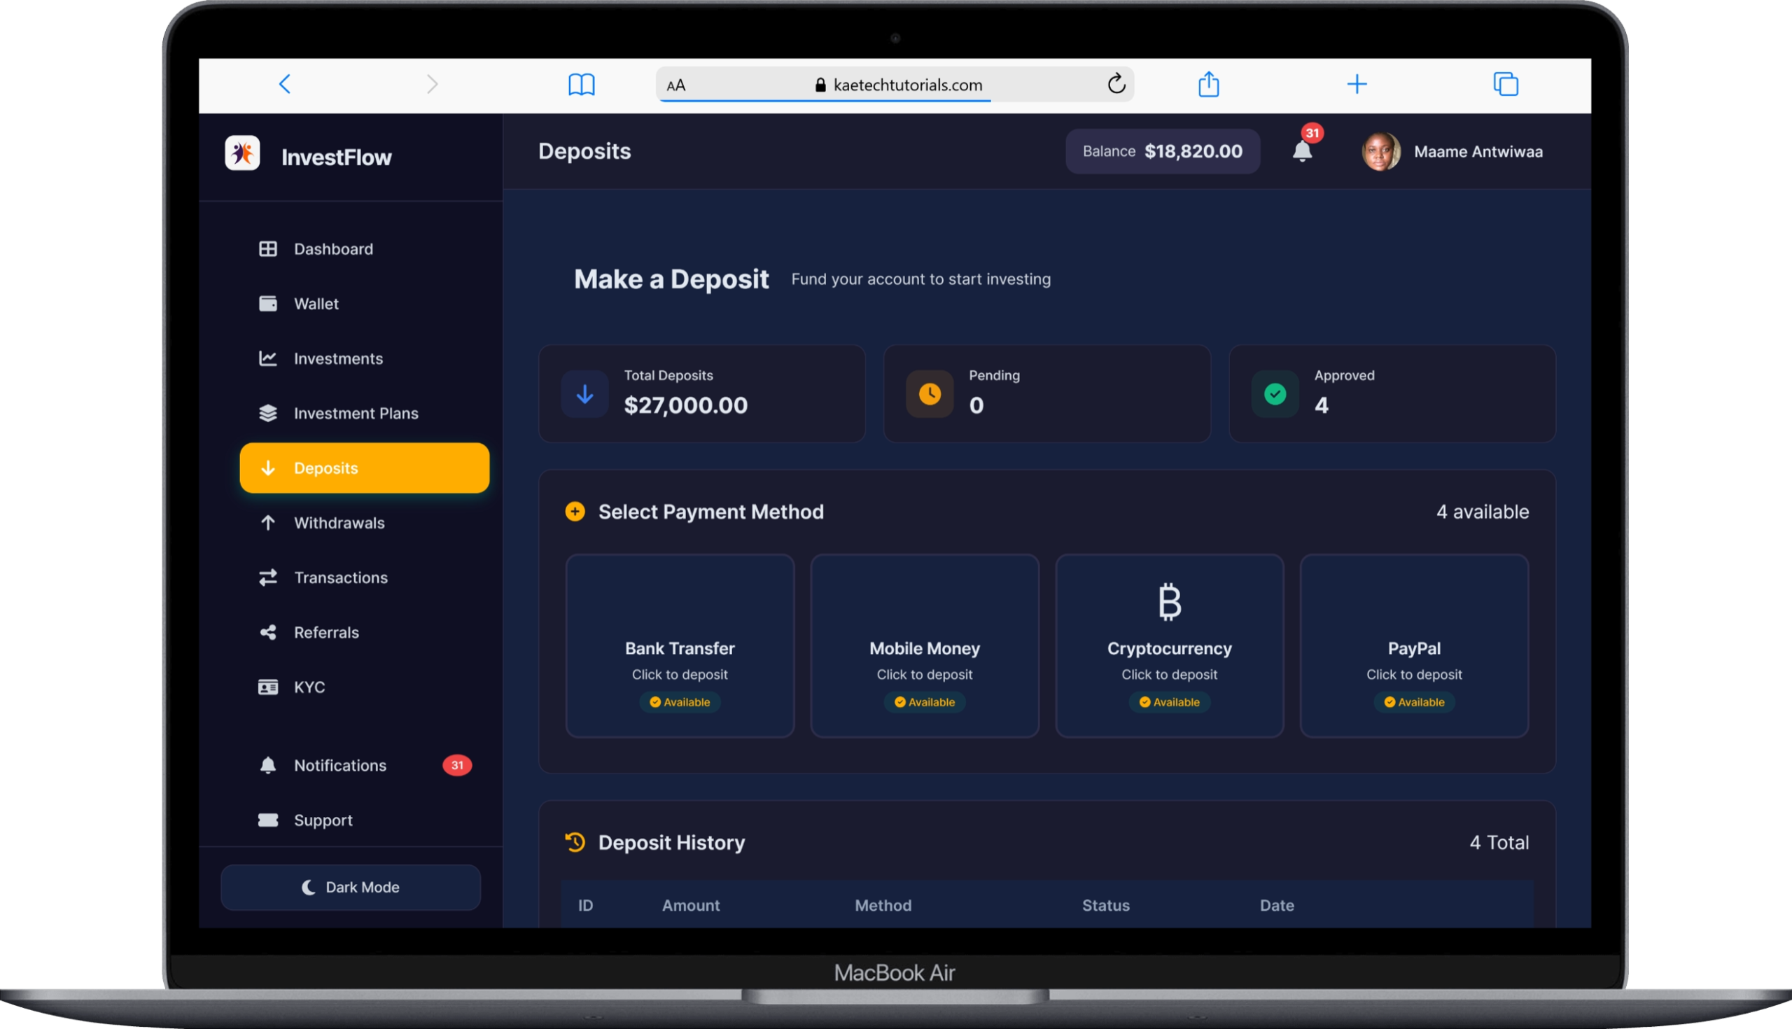Choose the Bank Transfer payment card
Viewport: 1792px width, 1029px height.
(680, 646)
